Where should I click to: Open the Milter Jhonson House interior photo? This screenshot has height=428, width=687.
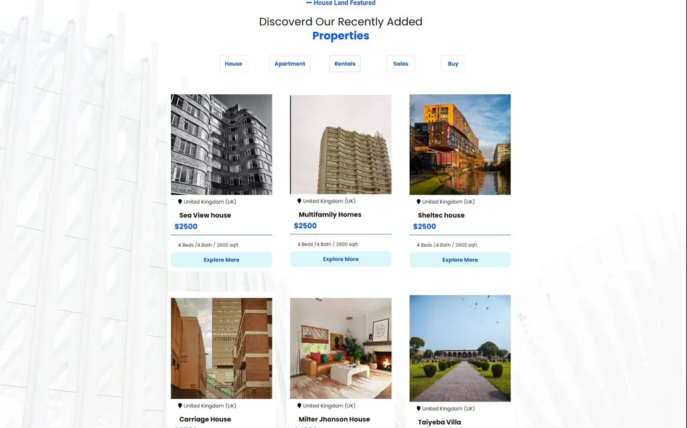pyautogui.click(x=341, y=348)
